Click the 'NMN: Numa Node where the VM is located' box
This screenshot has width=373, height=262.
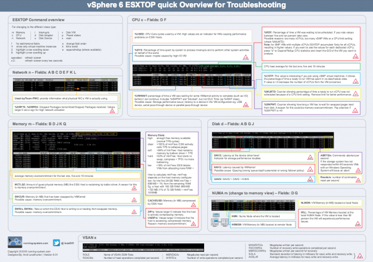pyautogui.click(x=263, y=216)
